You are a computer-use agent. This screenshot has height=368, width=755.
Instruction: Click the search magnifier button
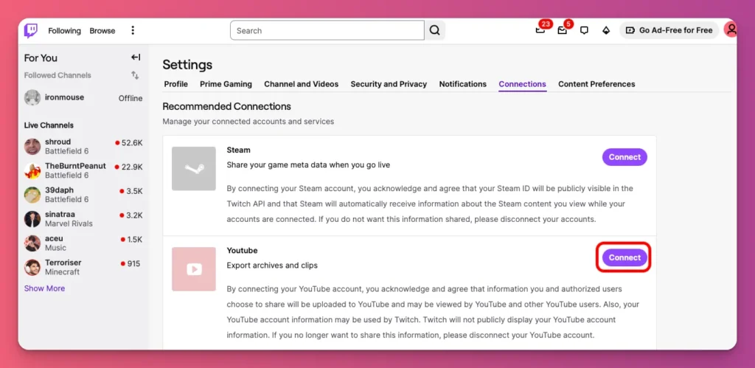435,30
